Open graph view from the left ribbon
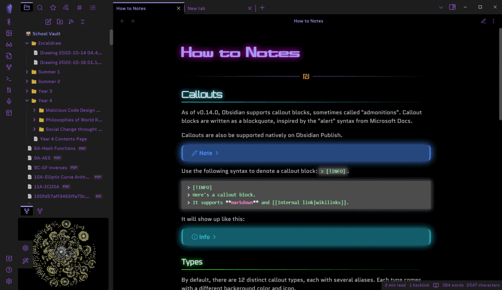This screenshot has width=502, height=290. tap(9, 67)
